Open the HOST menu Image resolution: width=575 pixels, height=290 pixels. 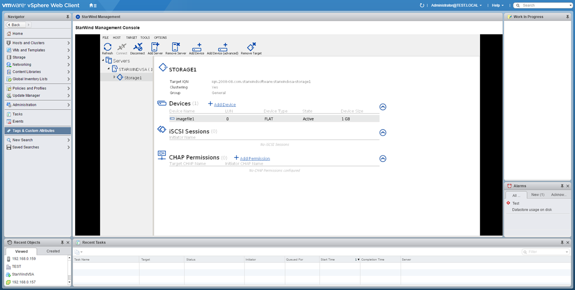point(117,37)
